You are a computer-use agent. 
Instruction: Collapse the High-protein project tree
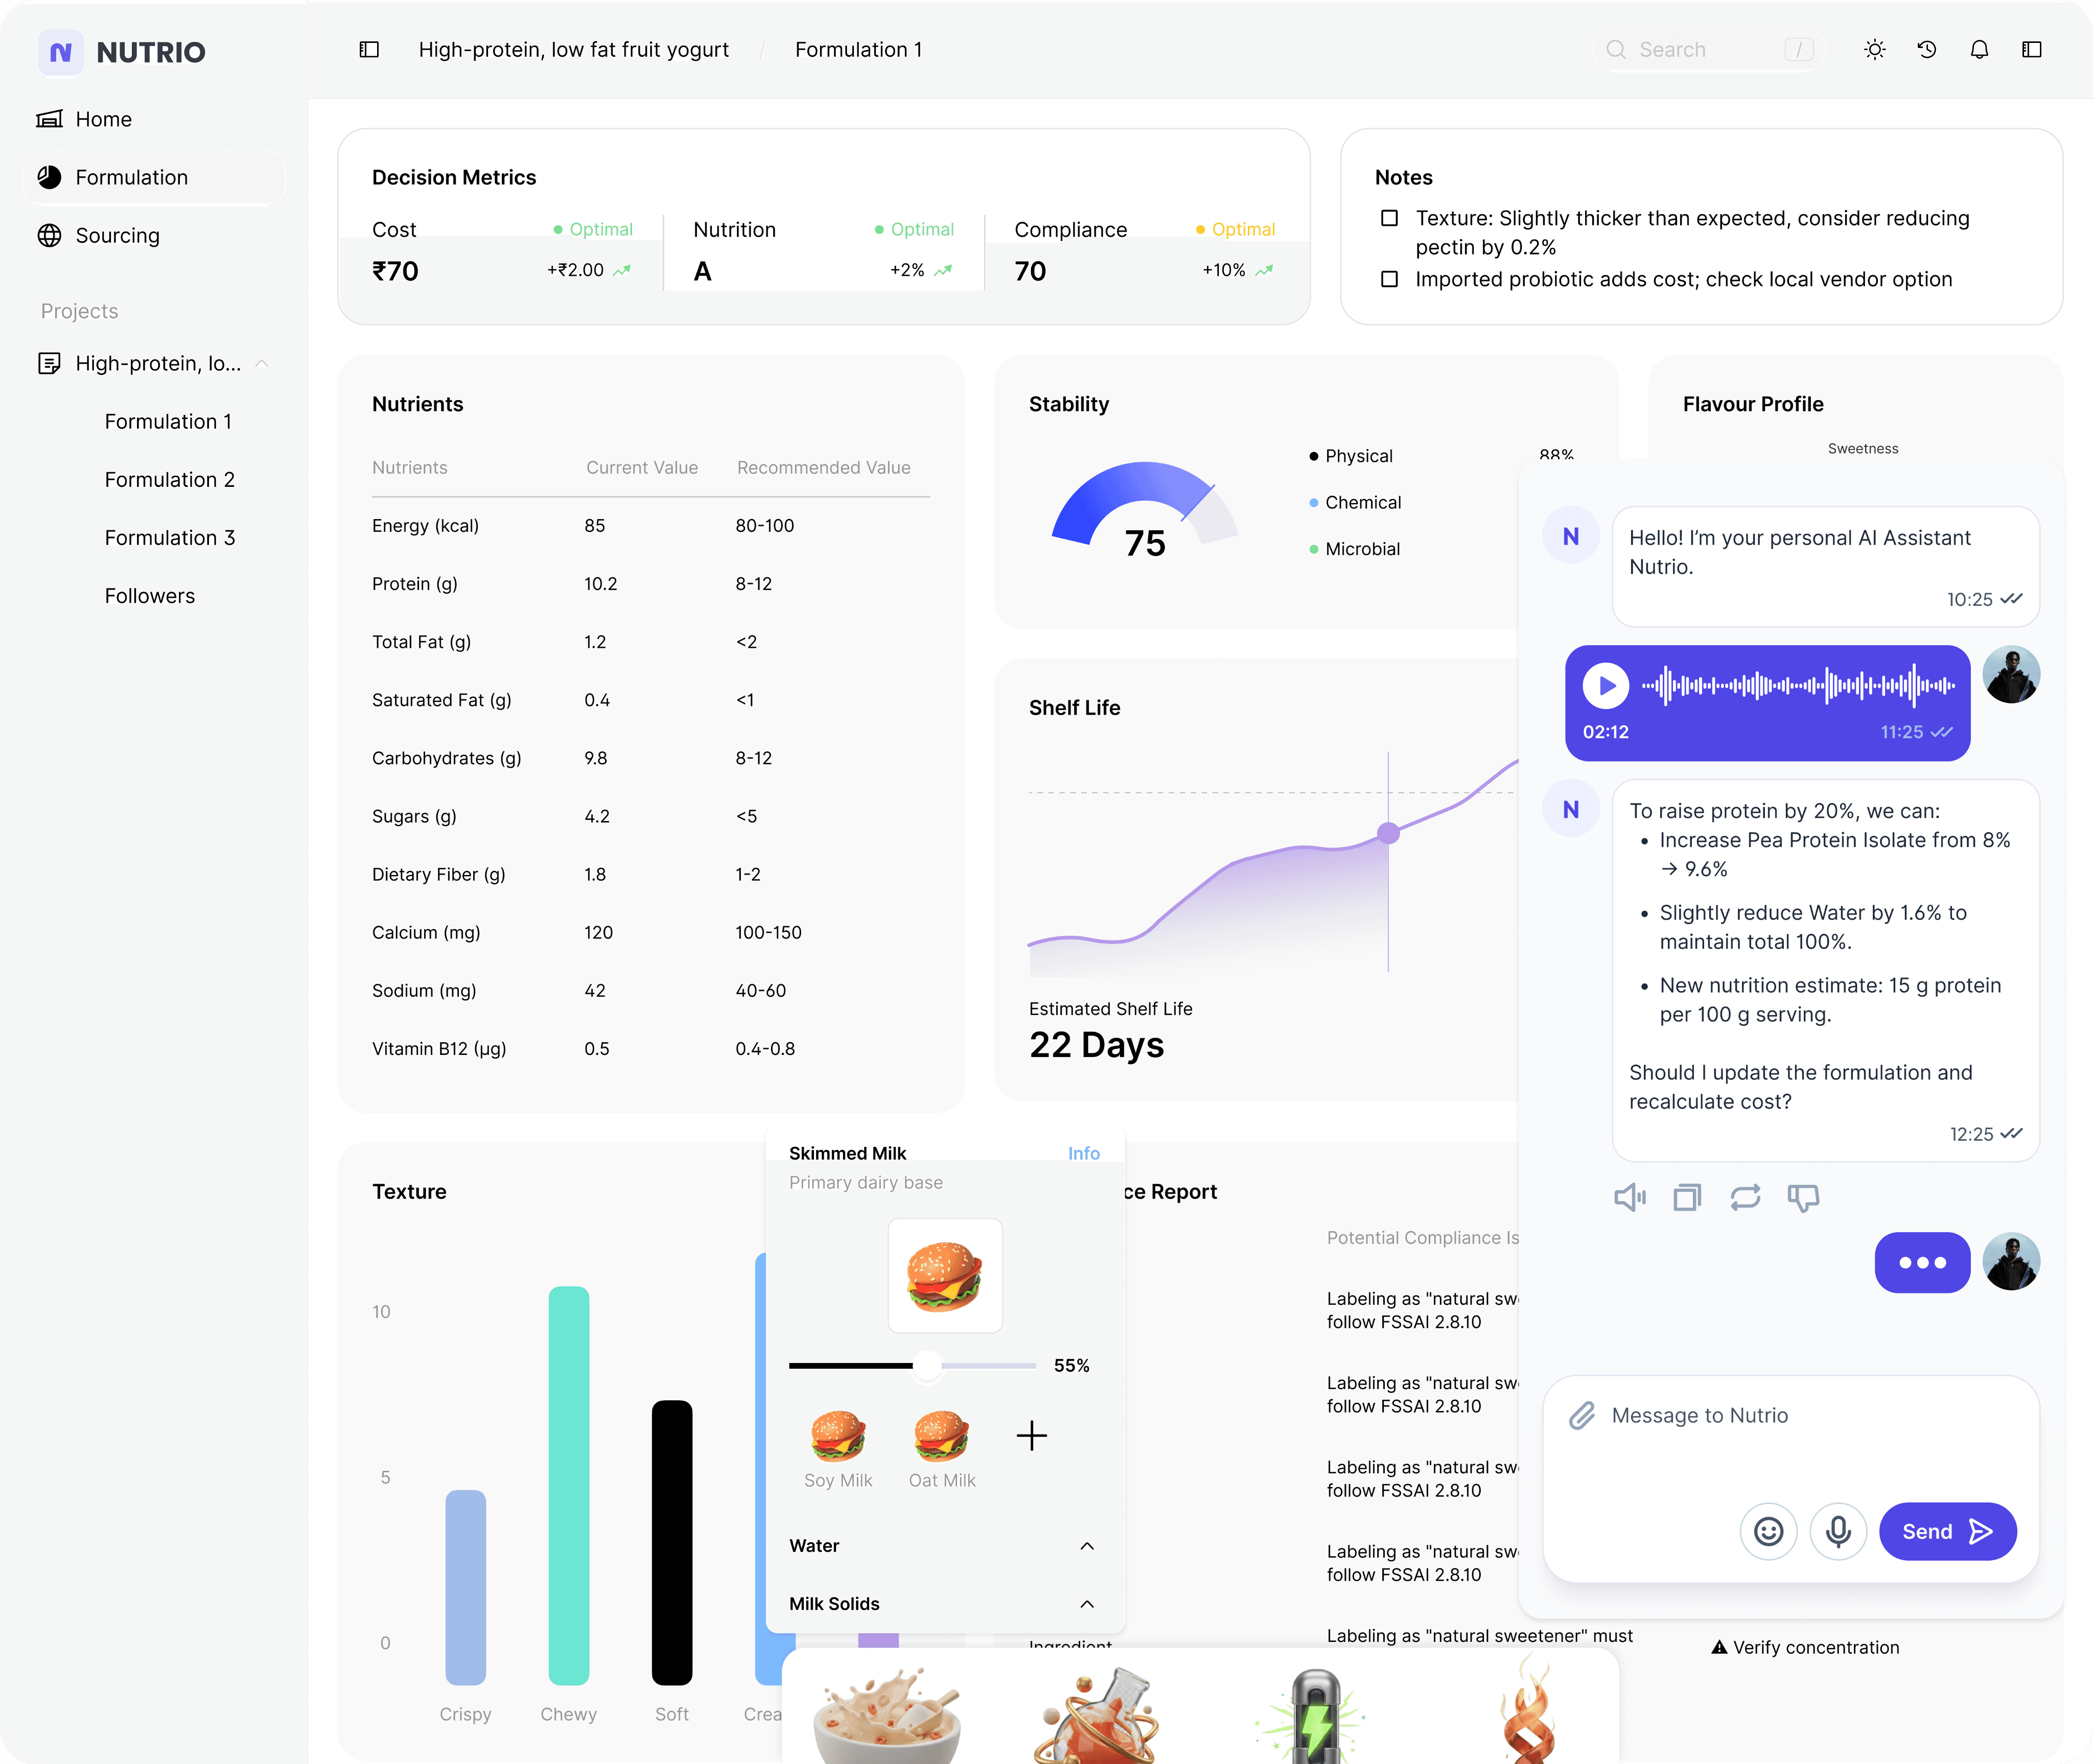(262, 363)
